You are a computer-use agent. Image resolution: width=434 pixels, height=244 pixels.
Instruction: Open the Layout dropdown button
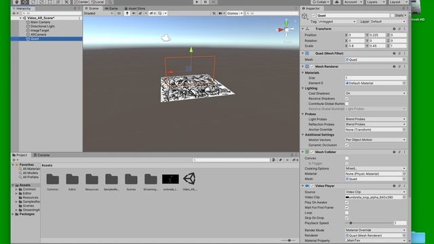[x=398, y=2]
